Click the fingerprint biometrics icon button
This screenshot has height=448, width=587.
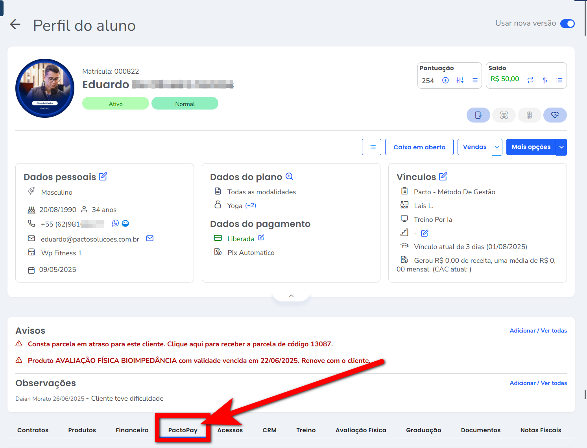point(529,115)
